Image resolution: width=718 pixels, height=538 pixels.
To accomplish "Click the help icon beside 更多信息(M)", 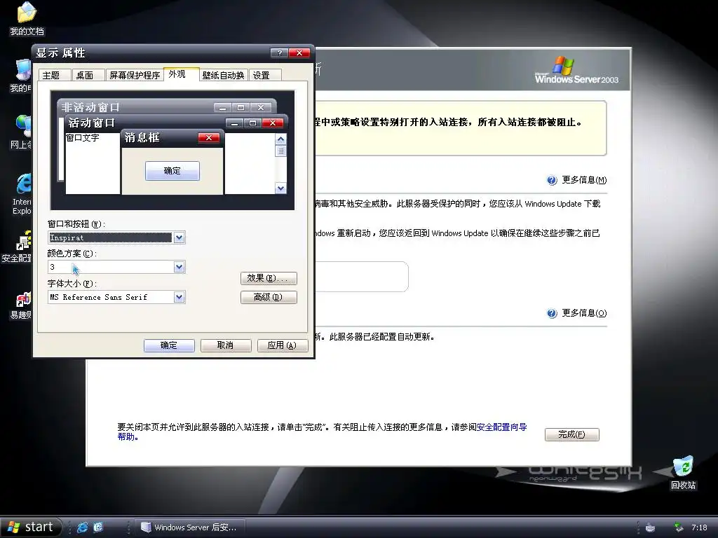I will [x=552, y=180].
